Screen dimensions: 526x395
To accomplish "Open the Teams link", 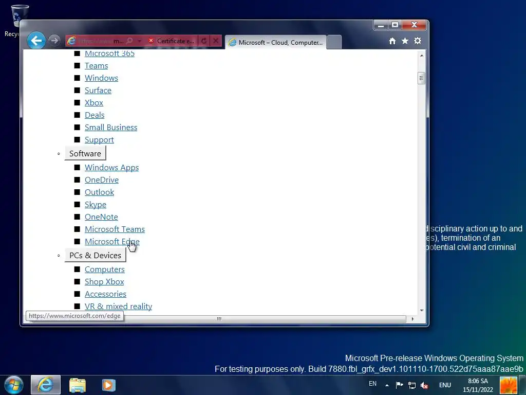I will click(96, 65).
